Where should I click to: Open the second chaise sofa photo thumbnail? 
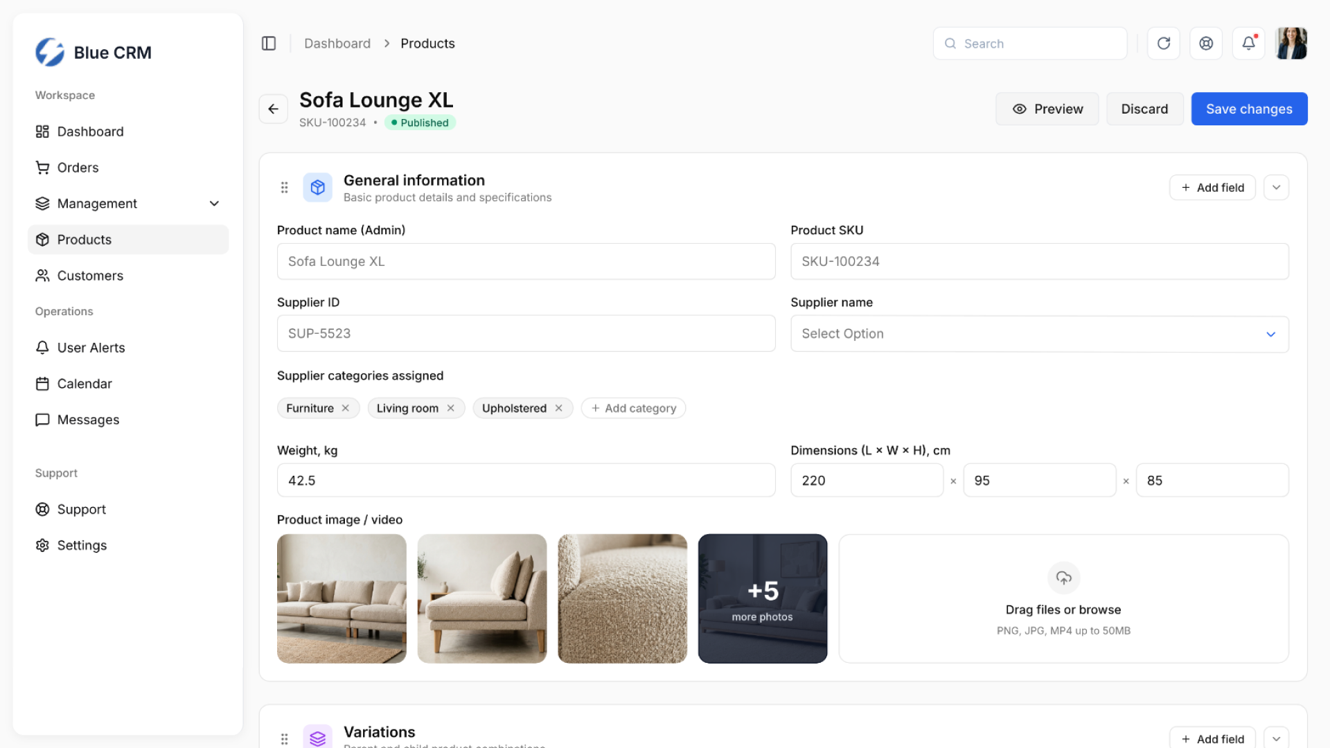[482, 598]
